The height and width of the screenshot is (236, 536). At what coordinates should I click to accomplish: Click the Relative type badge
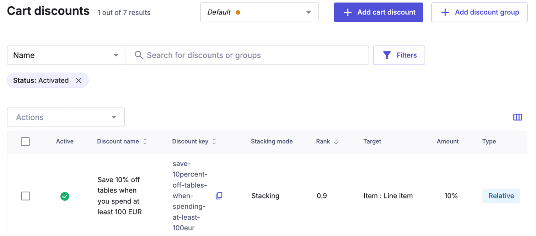(501, 196)
